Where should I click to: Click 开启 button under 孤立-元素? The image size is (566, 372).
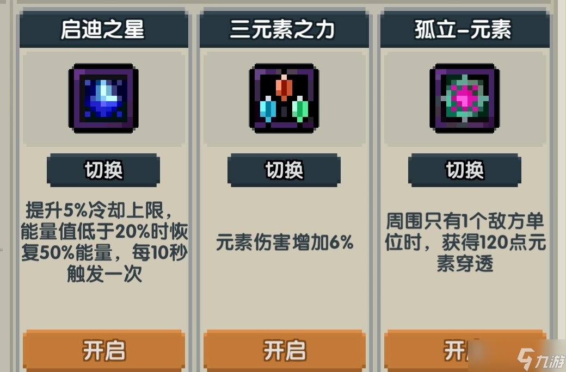(x=465, y=350)
